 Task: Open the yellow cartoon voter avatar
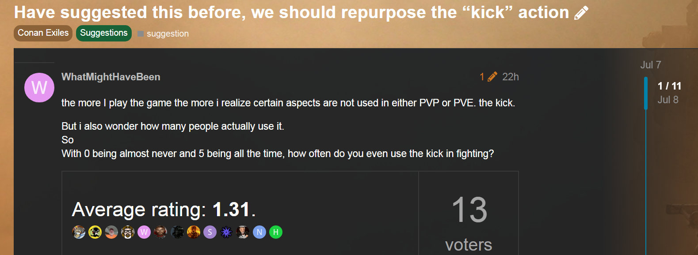95,232
